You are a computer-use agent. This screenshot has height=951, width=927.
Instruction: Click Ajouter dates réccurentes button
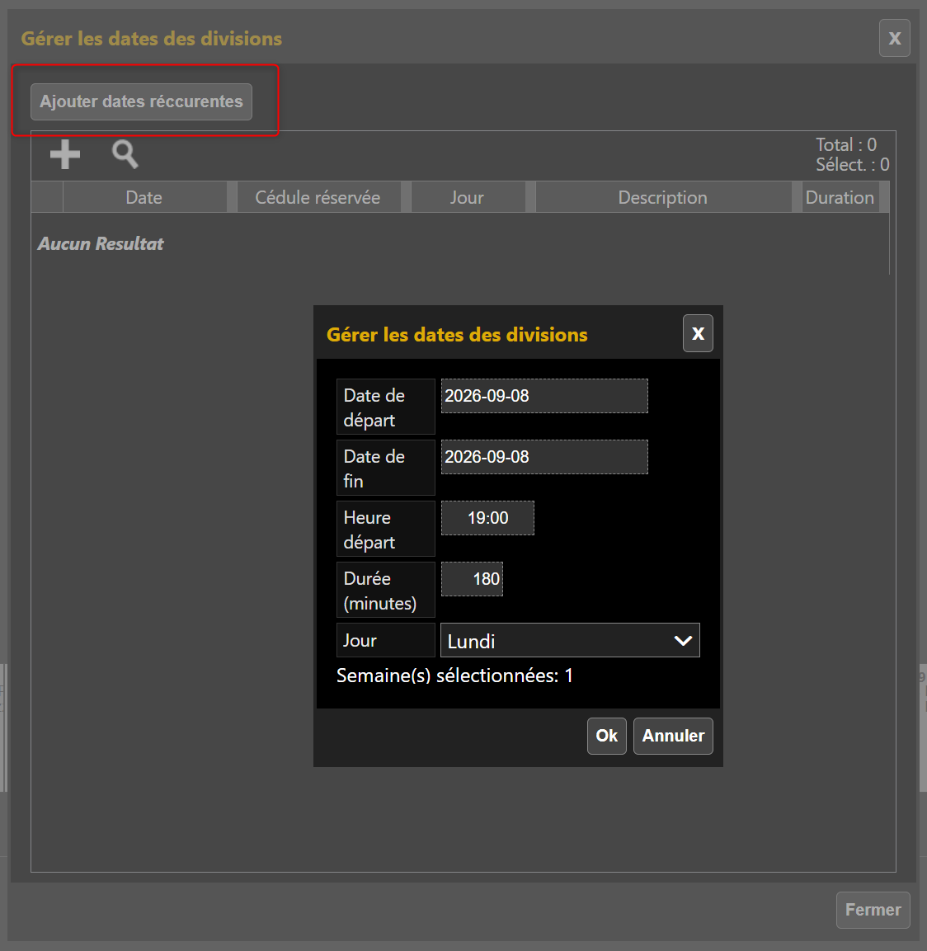(x=141, y=101)
